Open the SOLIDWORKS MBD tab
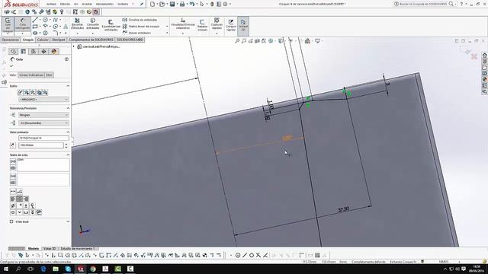Viewport: 488px width, 274px height. pos(130,40)
